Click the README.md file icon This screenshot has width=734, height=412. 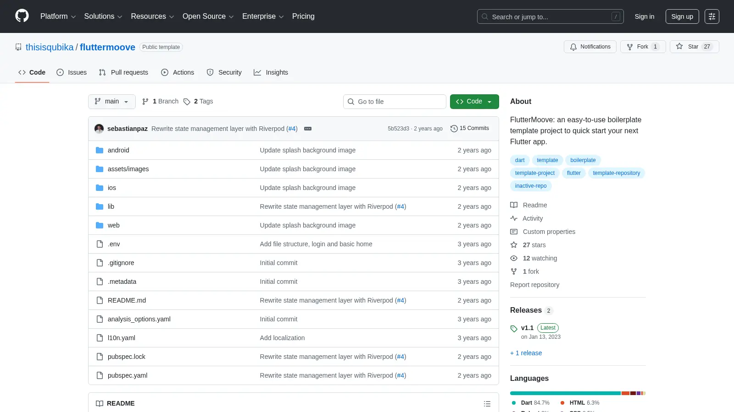pyautogui.click(x=100, y=300)
